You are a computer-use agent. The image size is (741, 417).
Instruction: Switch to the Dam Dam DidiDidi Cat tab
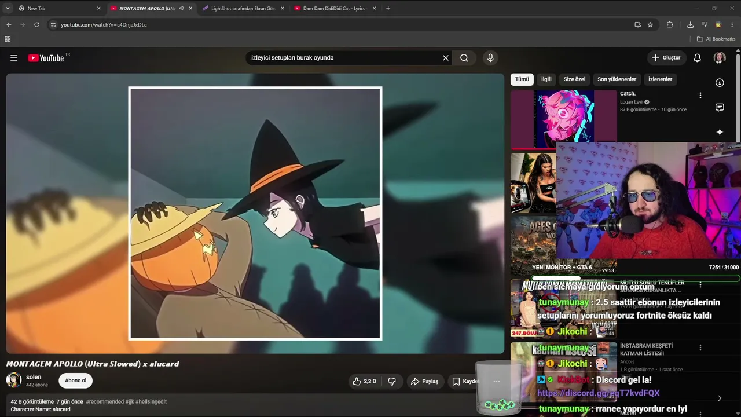pyautogui.click(x=335, y=8)
